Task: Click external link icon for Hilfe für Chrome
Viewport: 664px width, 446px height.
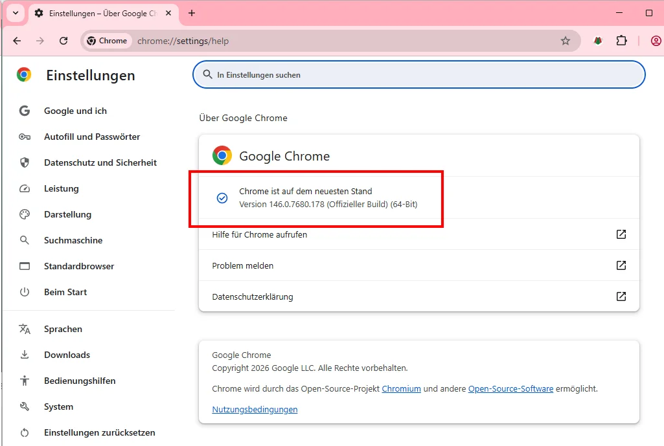Action: click(x=621, y=234)
